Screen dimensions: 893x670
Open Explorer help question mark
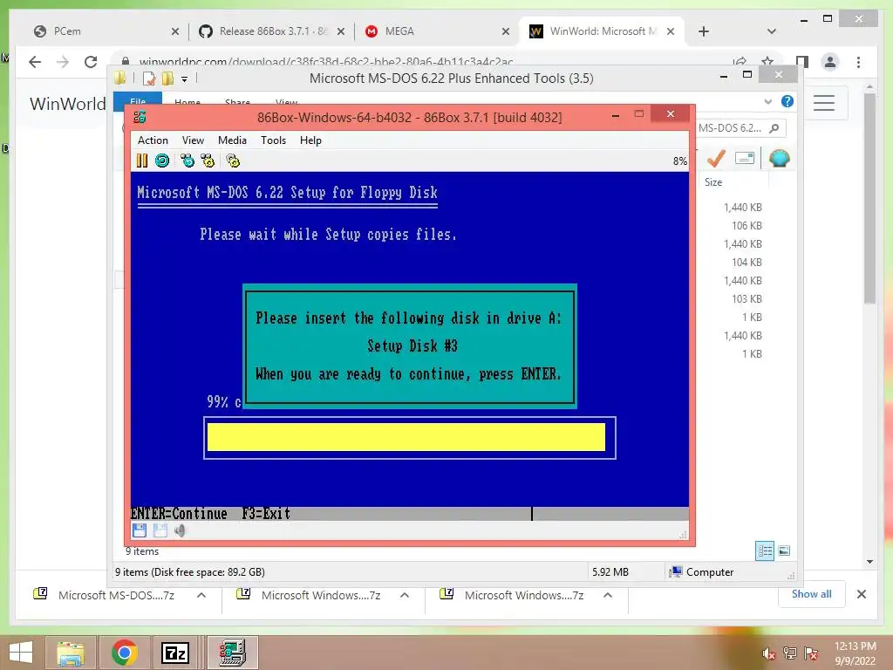[x=787, y=101]
